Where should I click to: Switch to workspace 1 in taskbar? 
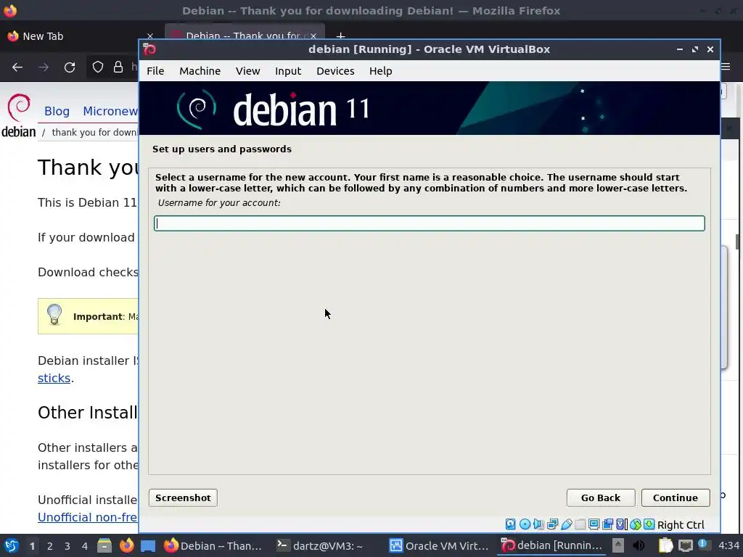(32, 546)
